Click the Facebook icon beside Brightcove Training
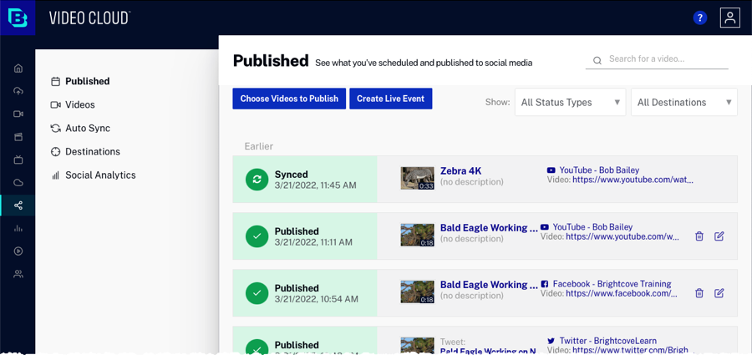 point(544,284)
